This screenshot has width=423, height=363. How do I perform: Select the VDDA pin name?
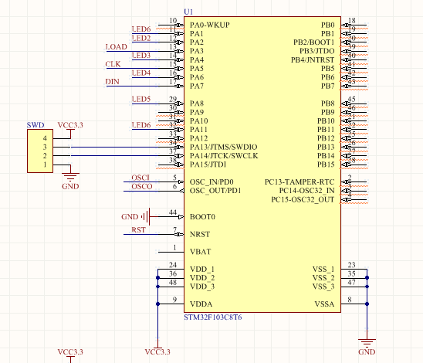point(201,304)
